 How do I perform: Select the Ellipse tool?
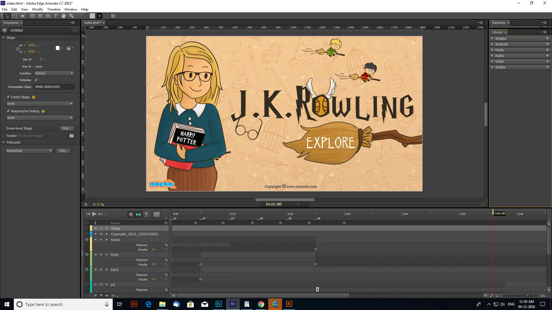coord(48,16)
